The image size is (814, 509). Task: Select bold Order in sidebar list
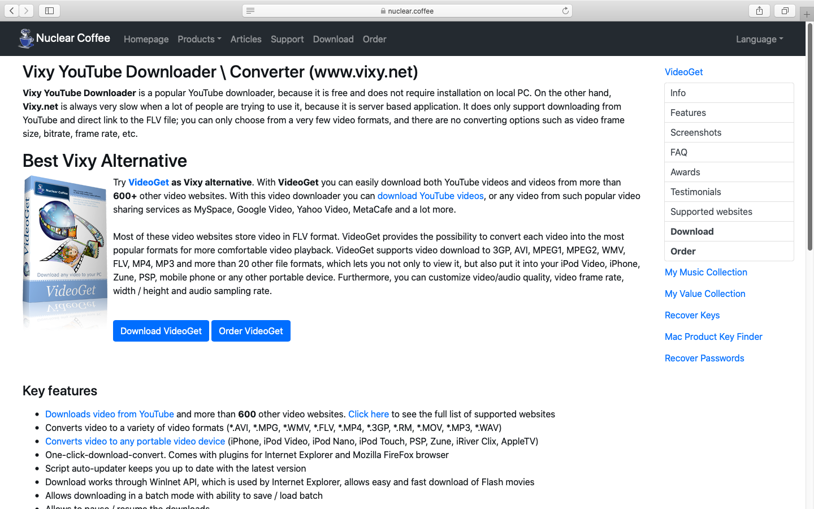tap(729, 251)
